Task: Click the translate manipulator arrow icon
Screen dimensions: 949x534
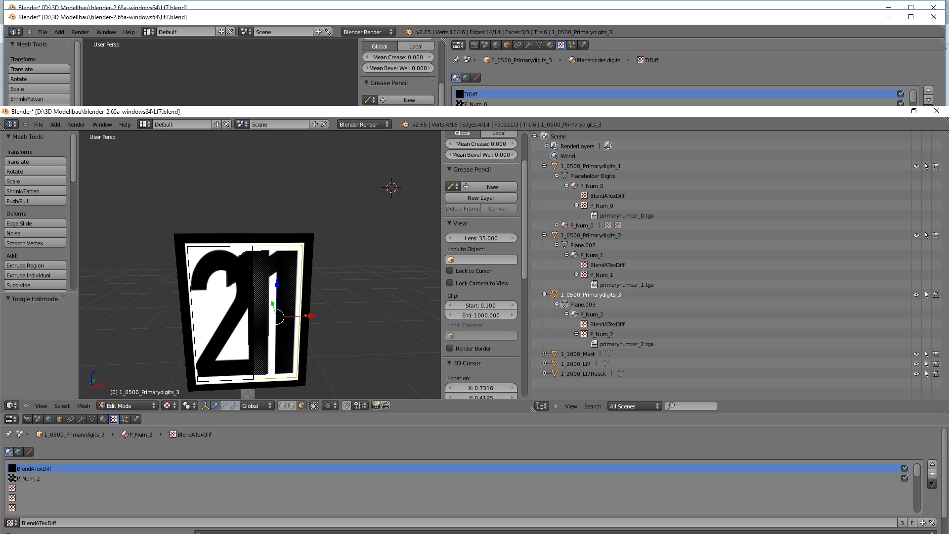Action: (215, 405)
